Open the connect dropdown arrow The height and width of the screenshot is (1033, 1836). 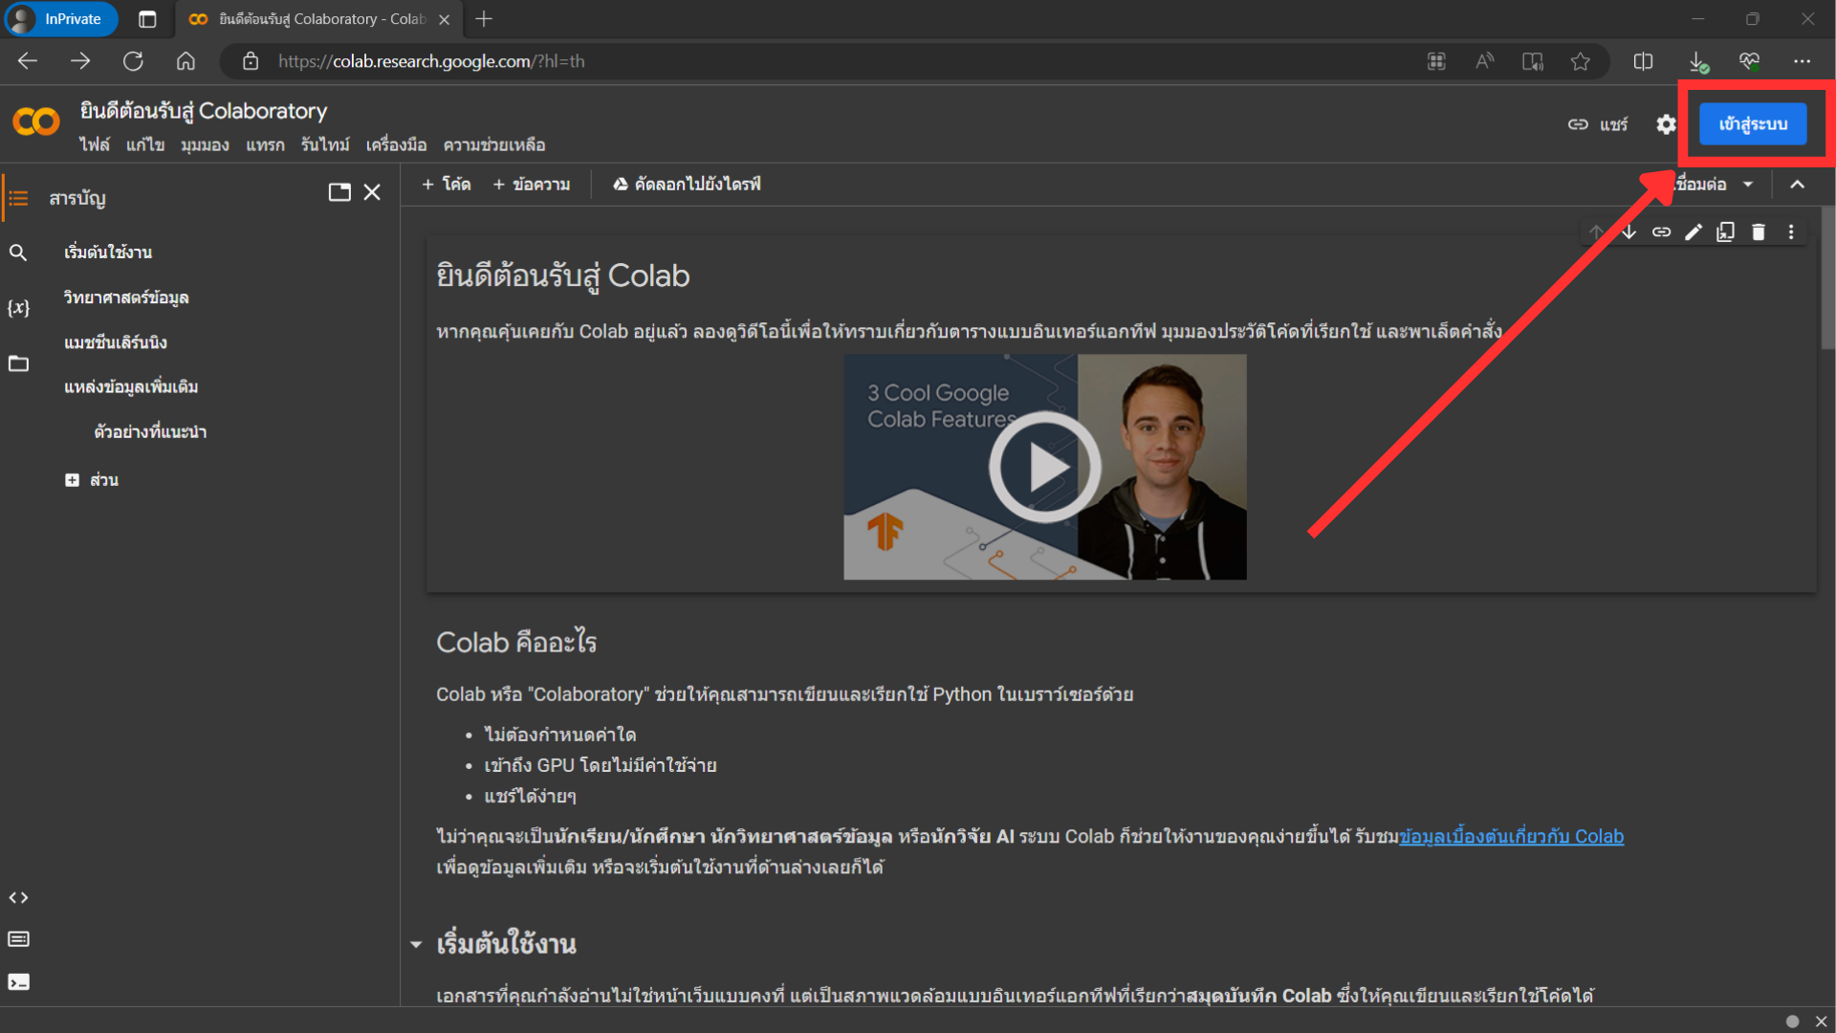[x=1748, y=185]
